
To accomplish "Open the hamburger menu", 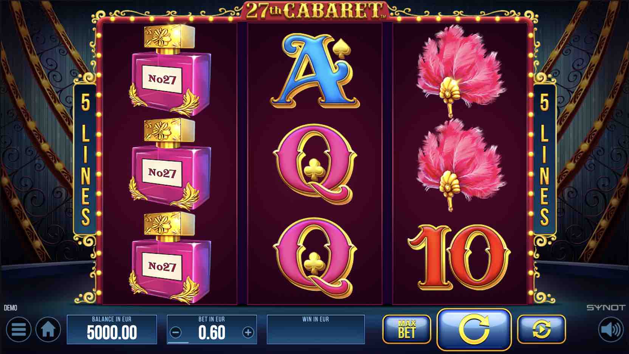I will pos(18,329).
